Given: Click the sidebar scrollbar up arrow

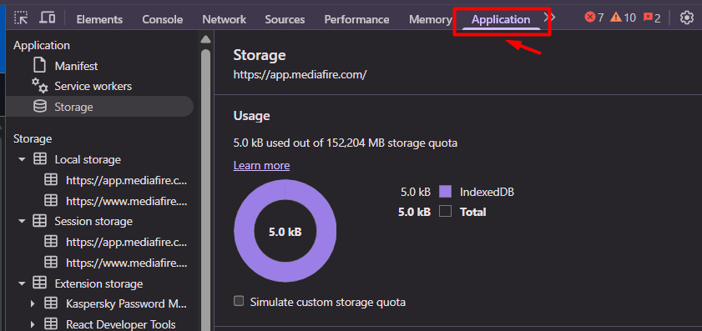Looking at the screenshot, I should point(205,39).
